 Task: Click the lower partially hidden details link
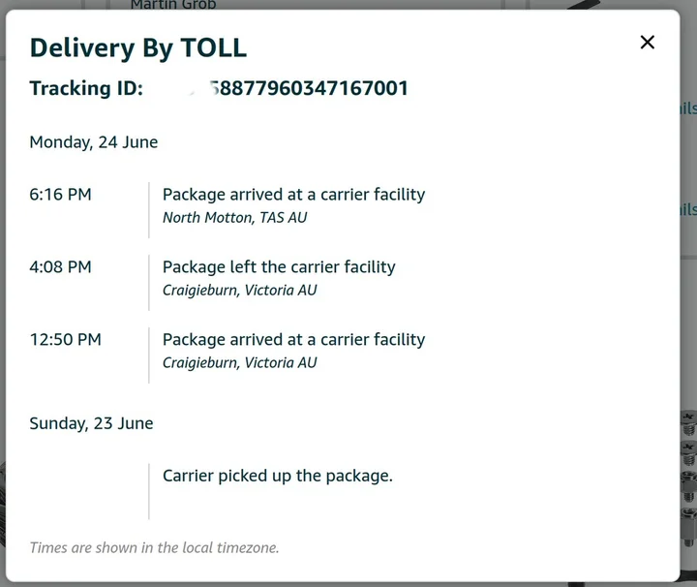click(687, 209)
